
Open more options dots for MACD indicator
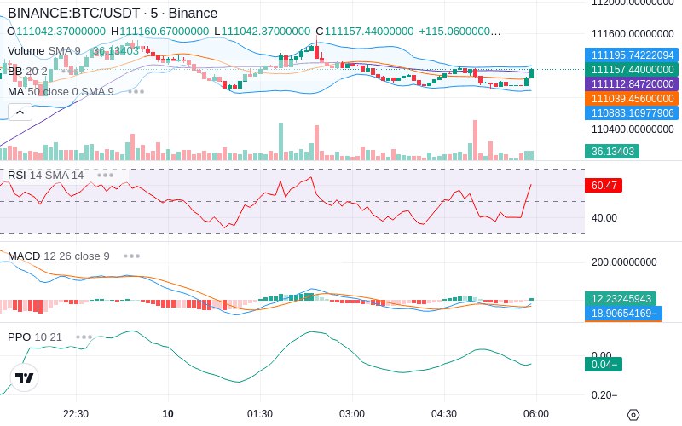coord(131,256)
